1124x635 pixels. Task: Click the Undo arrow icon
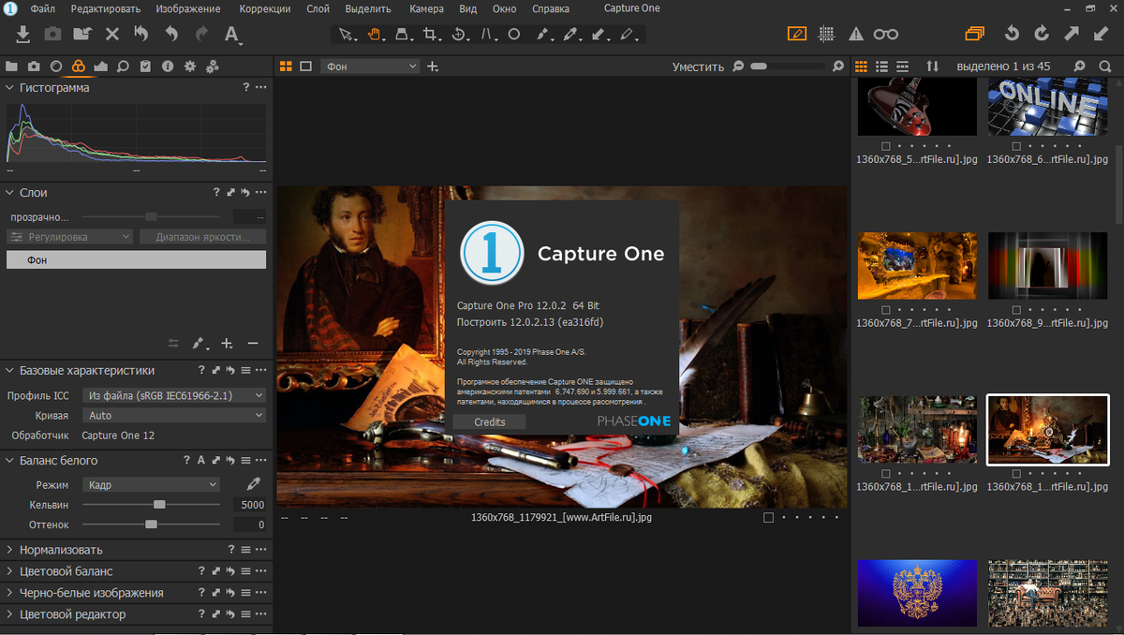[171, 34]
